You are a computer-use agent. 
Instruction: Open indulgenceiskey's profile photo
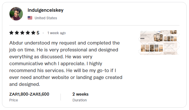(x=16, y=14)
